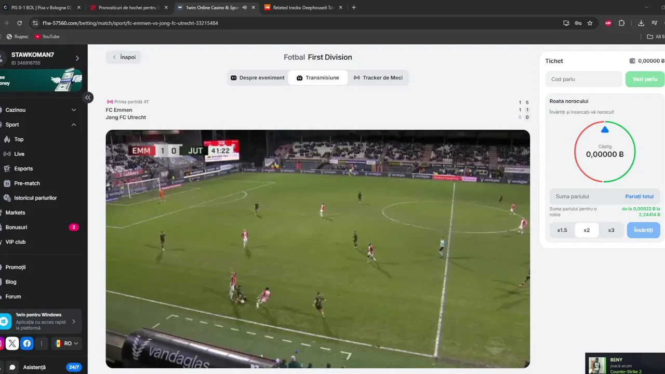The image size is (665, 374).
Task: Spin the wheel with Învârtiți button
Action: [643, 230]
